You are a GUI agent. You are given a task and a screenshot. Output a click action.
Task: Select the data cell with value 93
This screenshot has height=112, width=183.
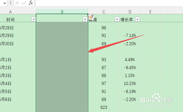104,58
